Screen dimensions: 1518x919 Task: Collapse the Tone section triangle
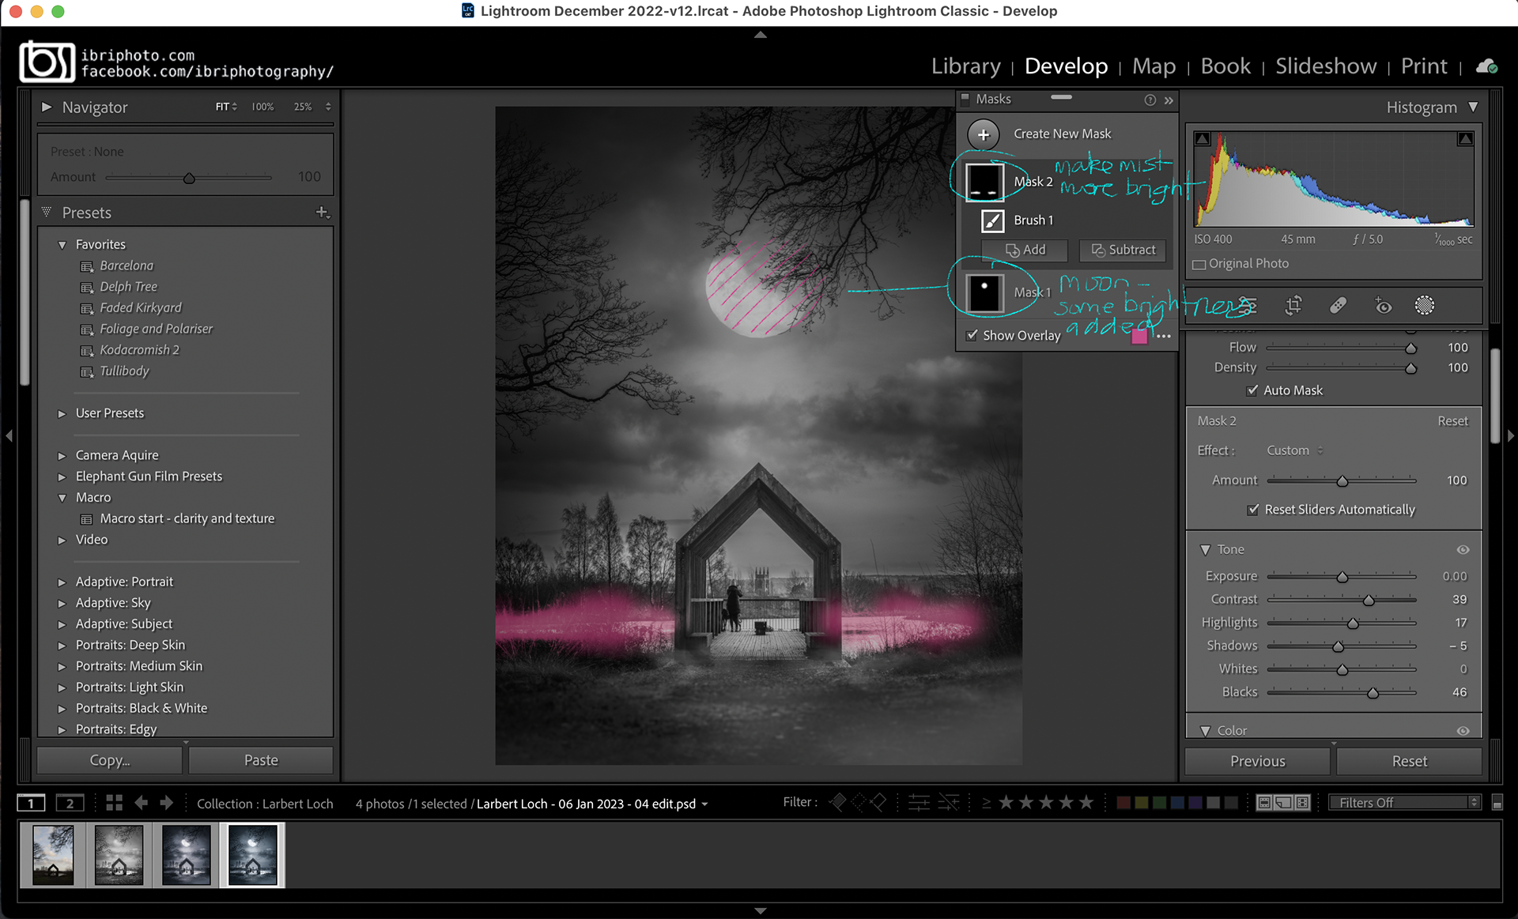click(x=1205, y=550)
